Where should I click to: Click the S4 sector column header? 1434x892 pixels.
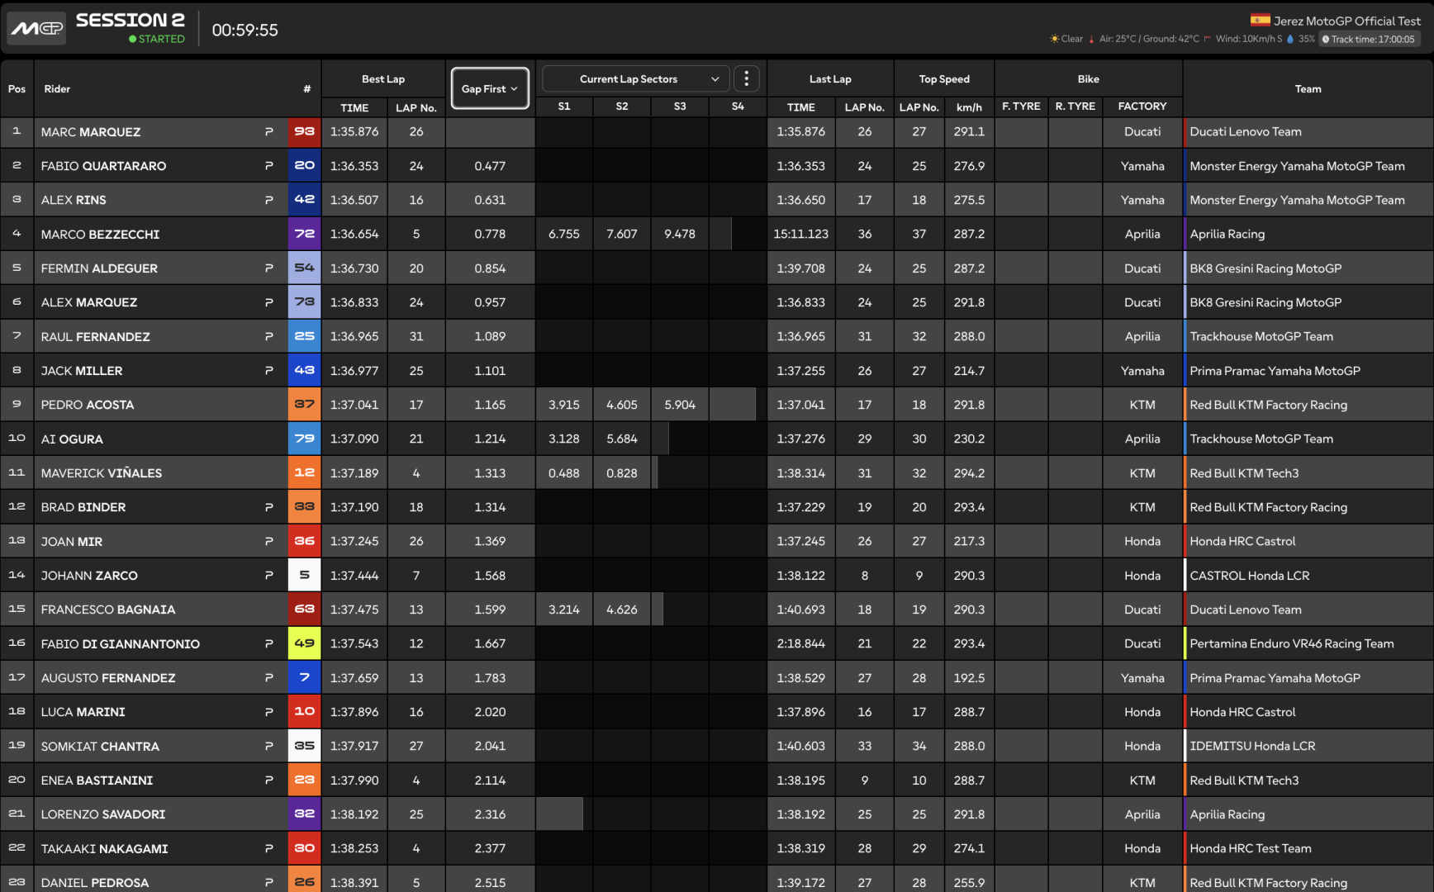738,107
